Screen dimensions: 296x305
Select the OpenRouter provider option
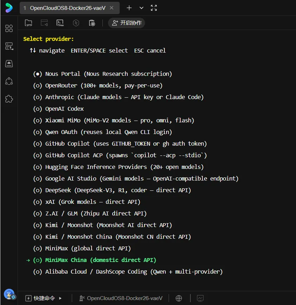tap(98, 86)
